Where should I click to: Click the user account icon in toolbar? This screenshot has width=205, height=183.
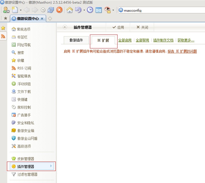[x=6, y=10]
